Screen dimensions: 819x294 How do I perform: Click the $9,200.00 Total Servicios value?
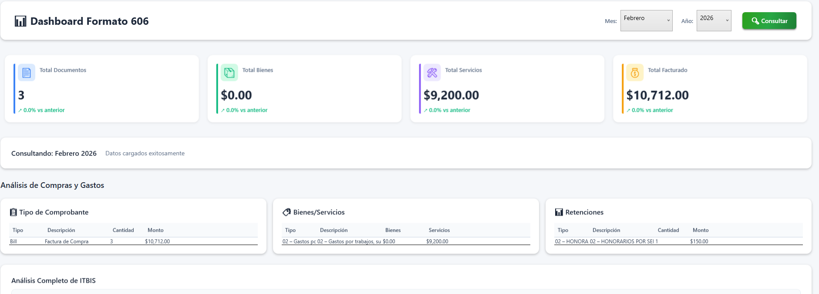coord(451,95)
